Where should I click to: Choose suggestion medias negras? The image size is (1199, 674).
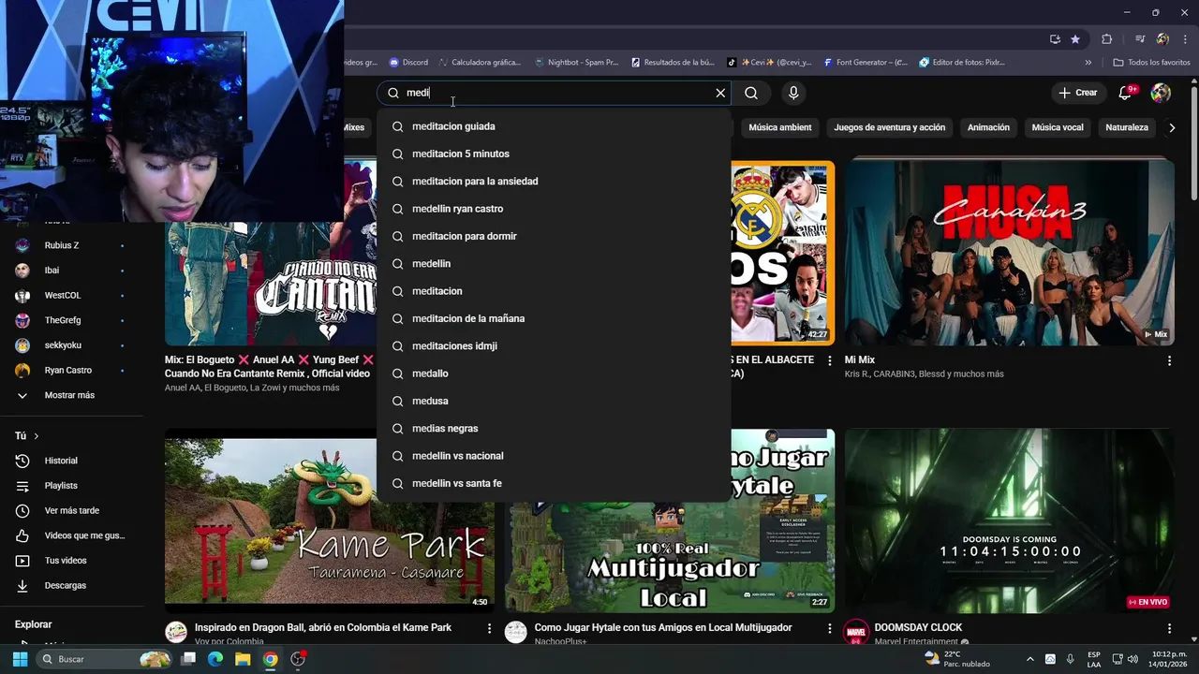click(x=554, y=428)
